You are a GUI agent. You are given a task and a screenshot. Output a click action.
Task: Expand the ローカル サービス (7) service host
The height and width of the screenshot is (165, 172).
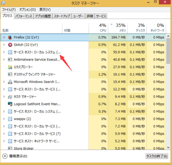(x=4, y=134)
